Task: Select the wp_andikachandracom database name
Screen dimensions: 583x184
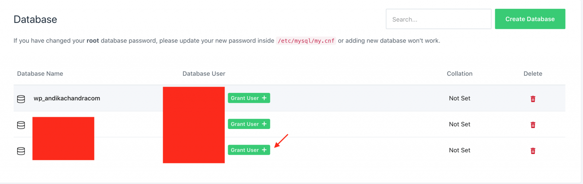Action: tap(67, 98)
